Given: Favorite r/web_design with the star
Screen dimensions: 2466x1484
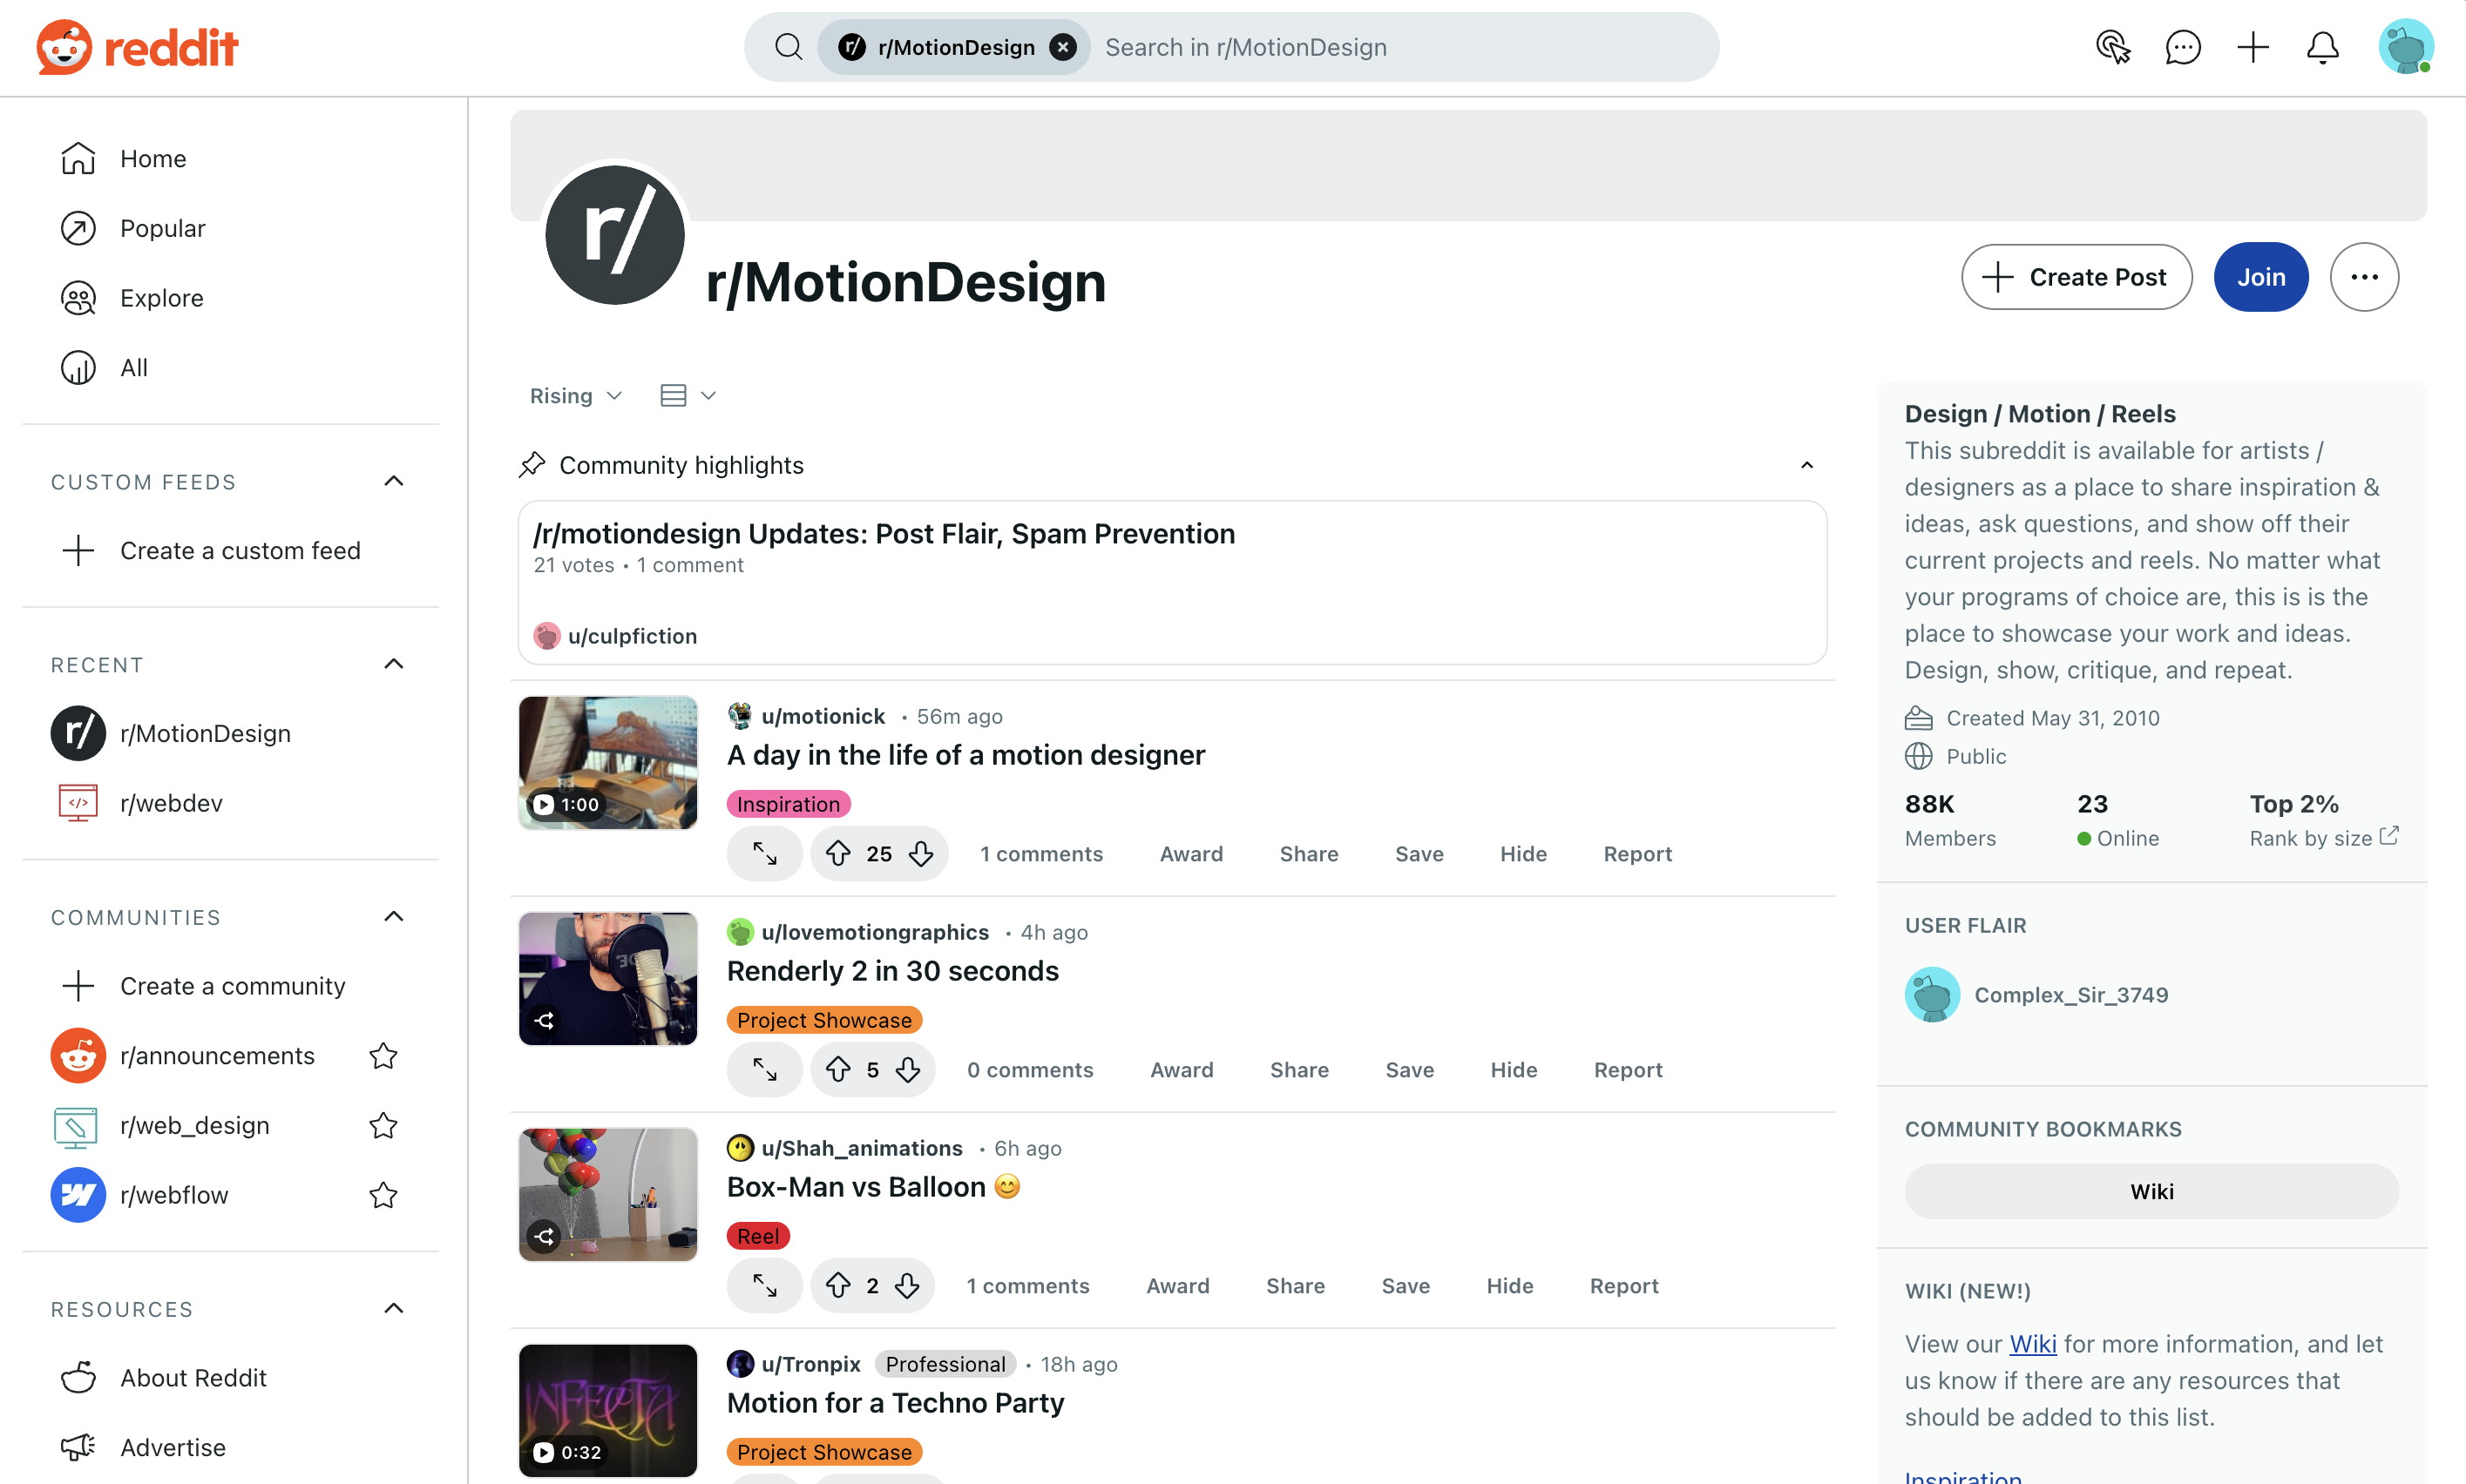Looking at the screenshot, I should tap(383, 1125).
